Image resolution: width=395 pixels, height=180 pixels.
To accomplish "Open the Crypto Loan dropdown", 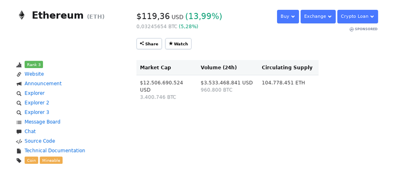I will click(x=357, y=17).
